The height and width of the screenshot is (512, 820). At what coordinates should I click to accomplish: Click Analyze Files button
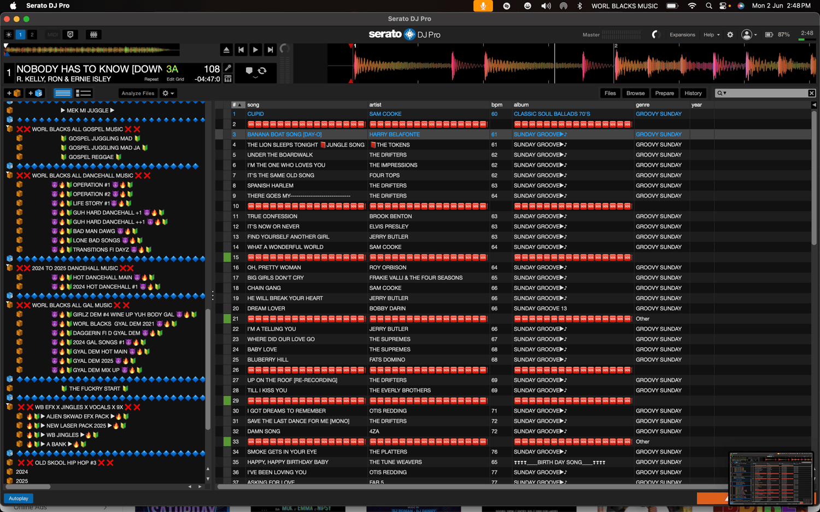click(138, 93)
